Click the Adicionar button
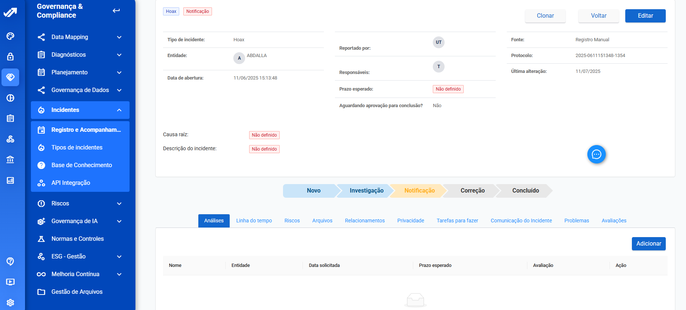The height and width of the screenshot is (310, 686). 648,244
